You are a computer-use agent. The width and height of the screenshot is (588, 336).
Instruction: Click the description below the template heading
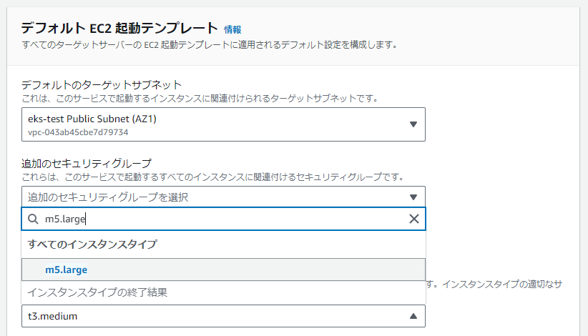pos(209,45)
